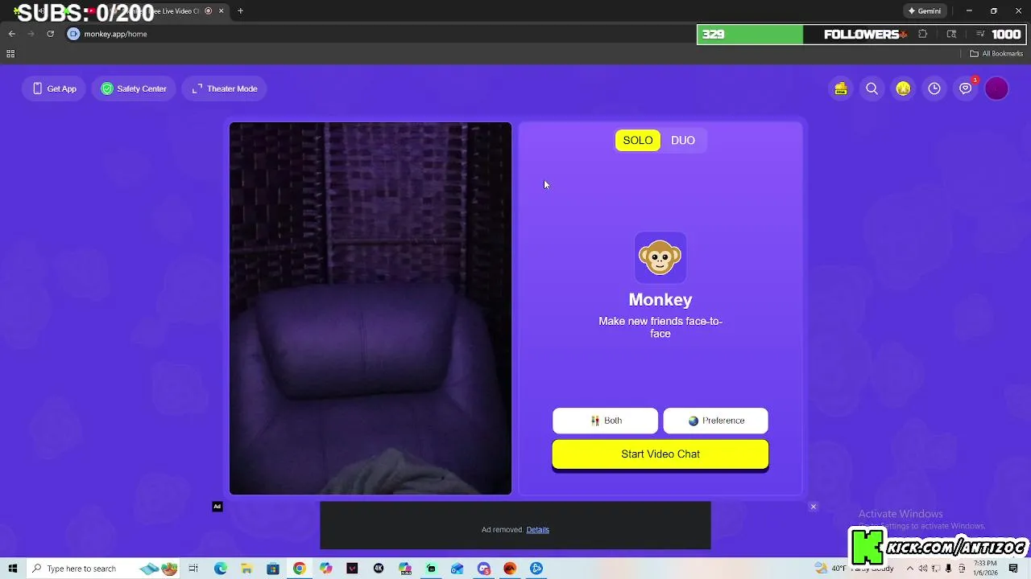Viewport: 1031px width, 579px height.
Task: Open the Monkey search icon
Action: click(872, 88)
